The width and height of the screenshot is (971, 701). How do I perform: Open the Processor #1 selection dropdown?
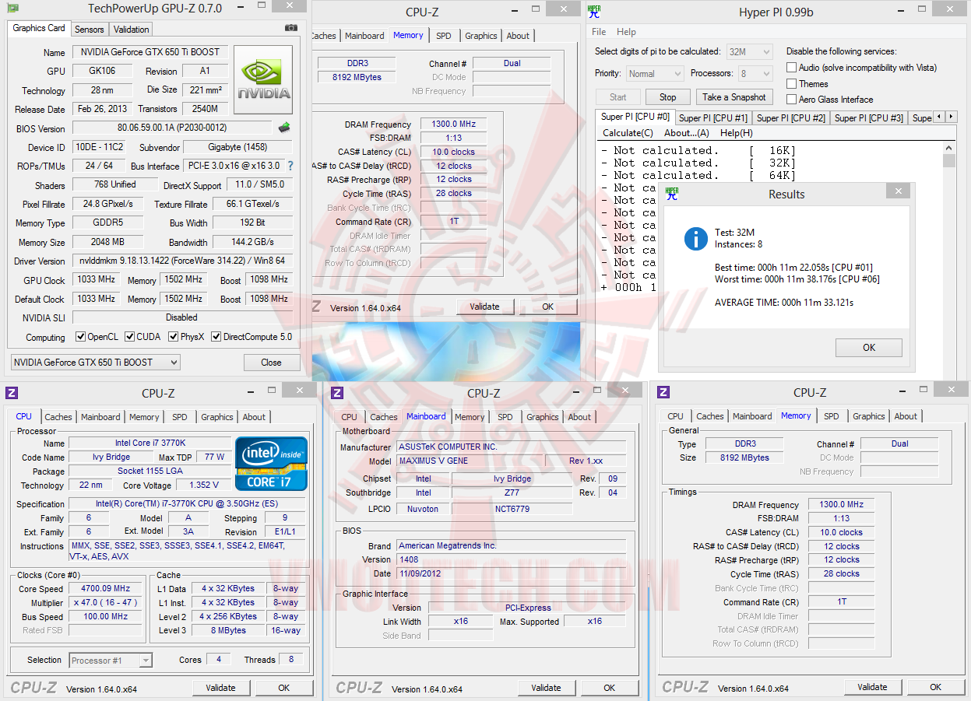(x=111, y=661)
